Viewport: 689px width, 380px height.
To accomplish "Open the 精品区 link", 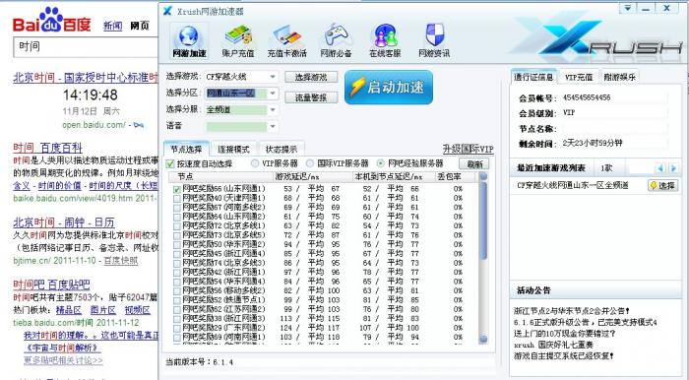I will coord(69,310).
